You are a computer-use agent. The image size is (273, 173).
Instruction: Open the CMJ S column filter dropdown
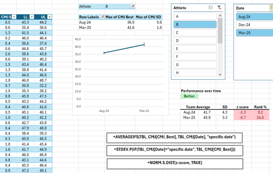pos(14,17)
